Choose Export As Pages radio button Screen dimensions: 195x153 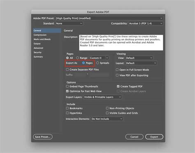pos(84,63)
